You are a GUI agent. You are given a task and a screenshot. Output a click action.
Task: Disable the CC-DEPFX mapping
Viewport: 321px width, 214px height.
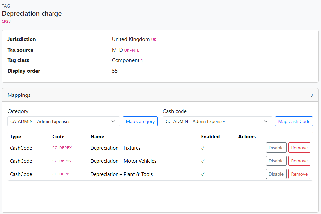[x=276, y=148]
